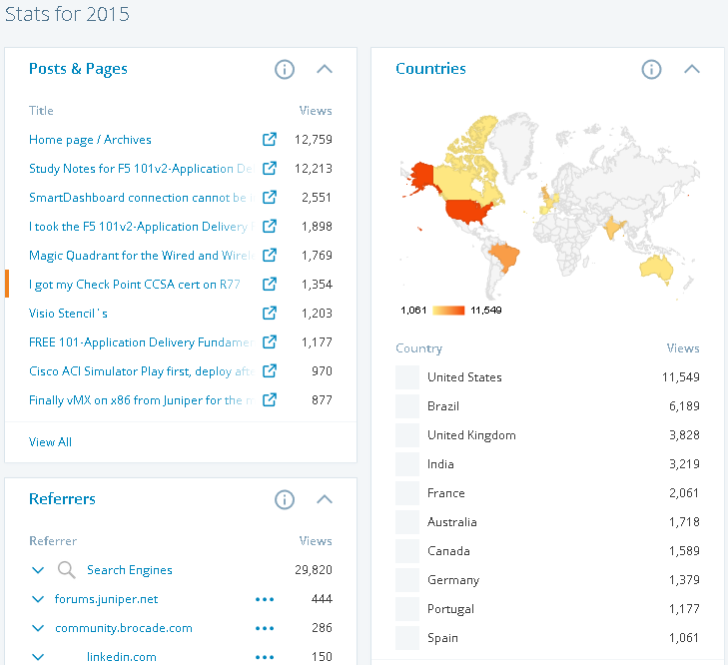
Task: Collapse the Posts & Pages panel
Action: click(x=325, y=69)
